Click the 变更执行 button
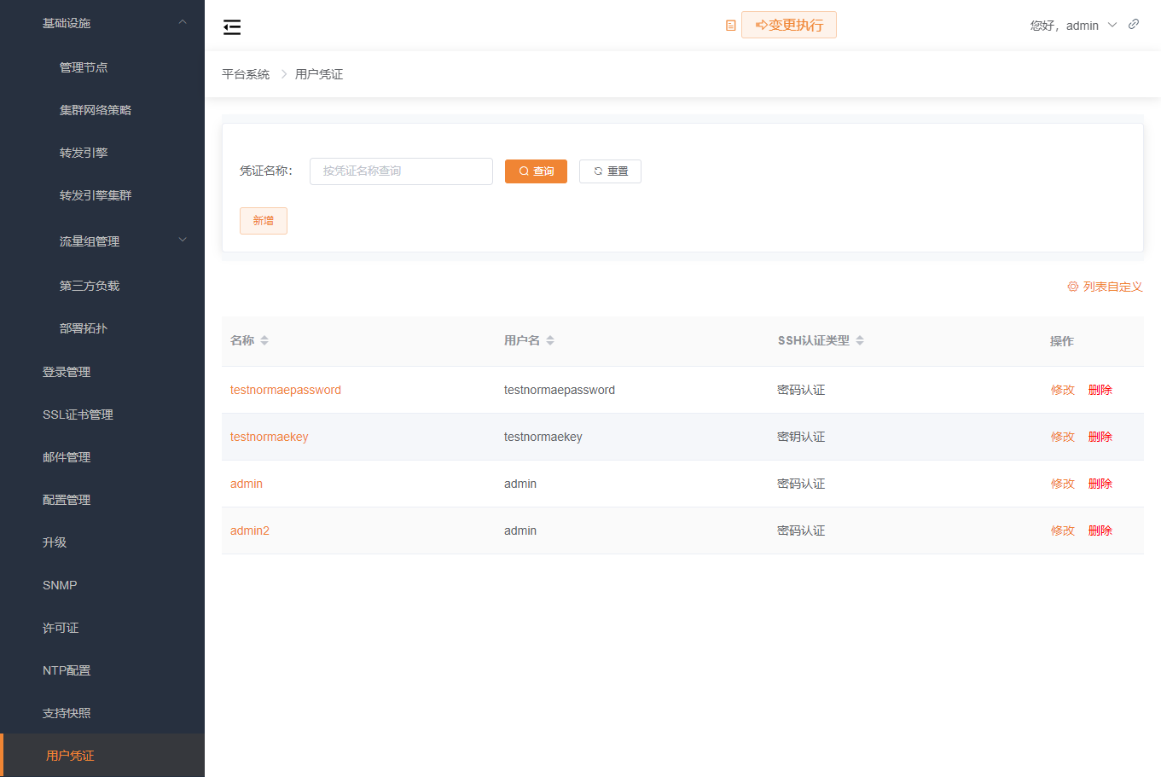The height and width of the screenshot is (777, 1161). pos(789,26)
